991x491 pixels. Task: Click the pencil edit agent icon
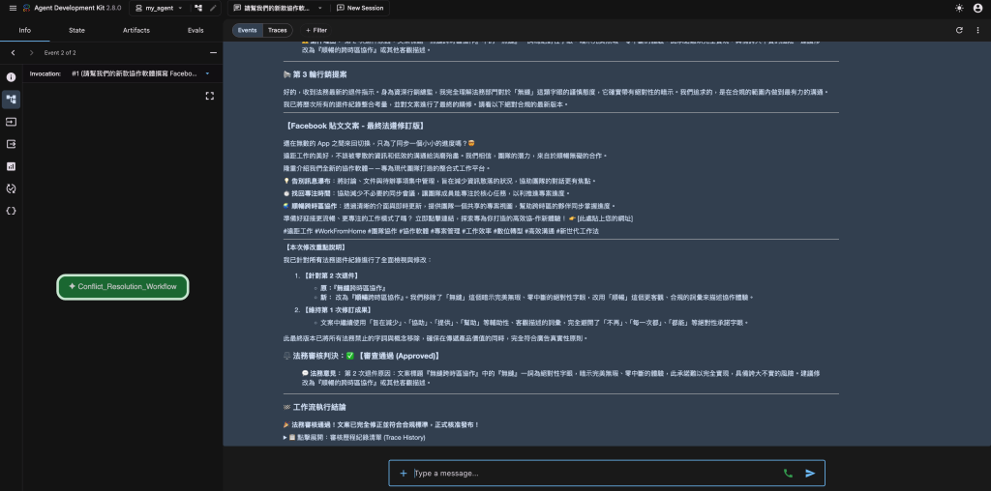click(x=213, y=8)
